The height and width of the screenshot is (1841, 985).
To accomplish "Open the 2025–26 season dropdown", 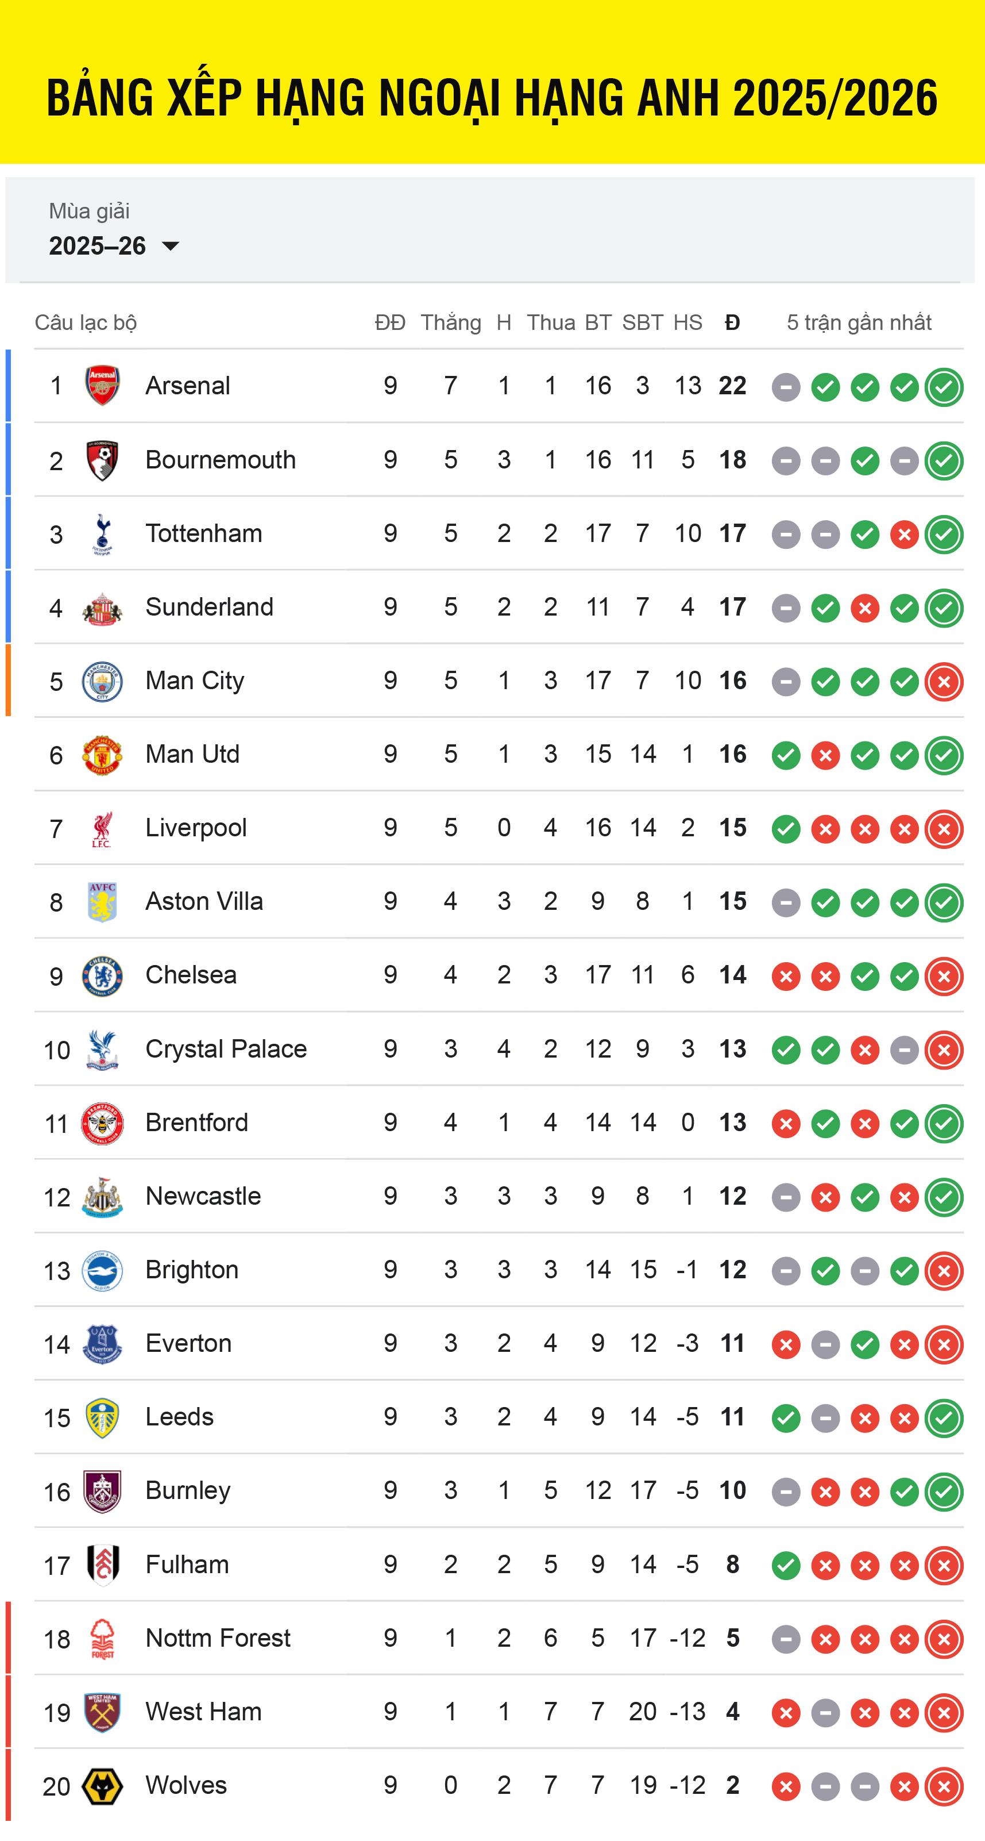I will 114,246.
